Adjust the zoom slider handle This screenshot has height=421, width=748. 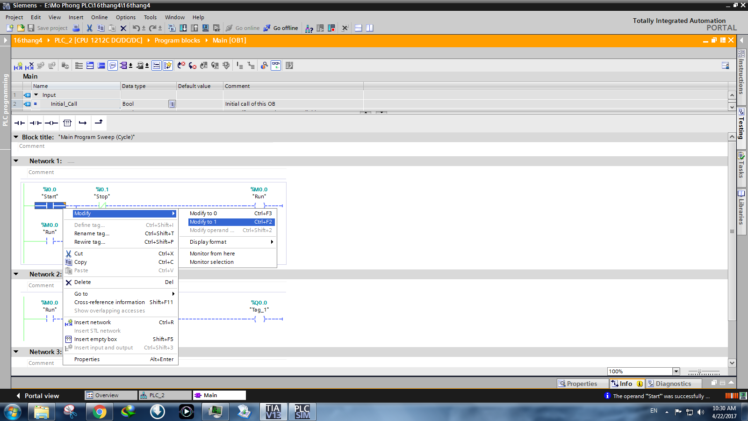[699, 372]
